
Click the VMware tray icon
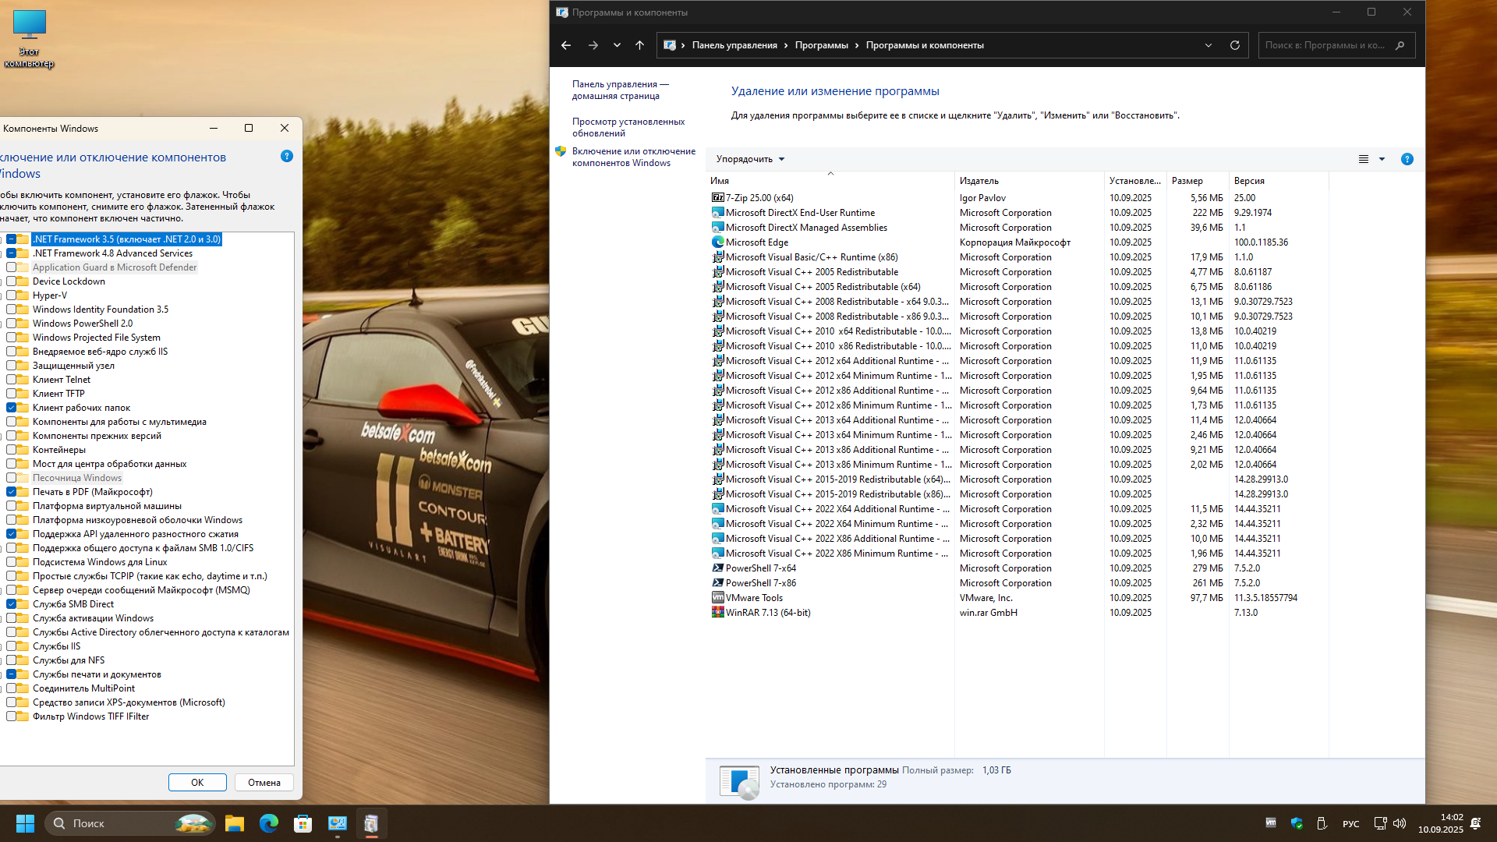(1271, 823)
